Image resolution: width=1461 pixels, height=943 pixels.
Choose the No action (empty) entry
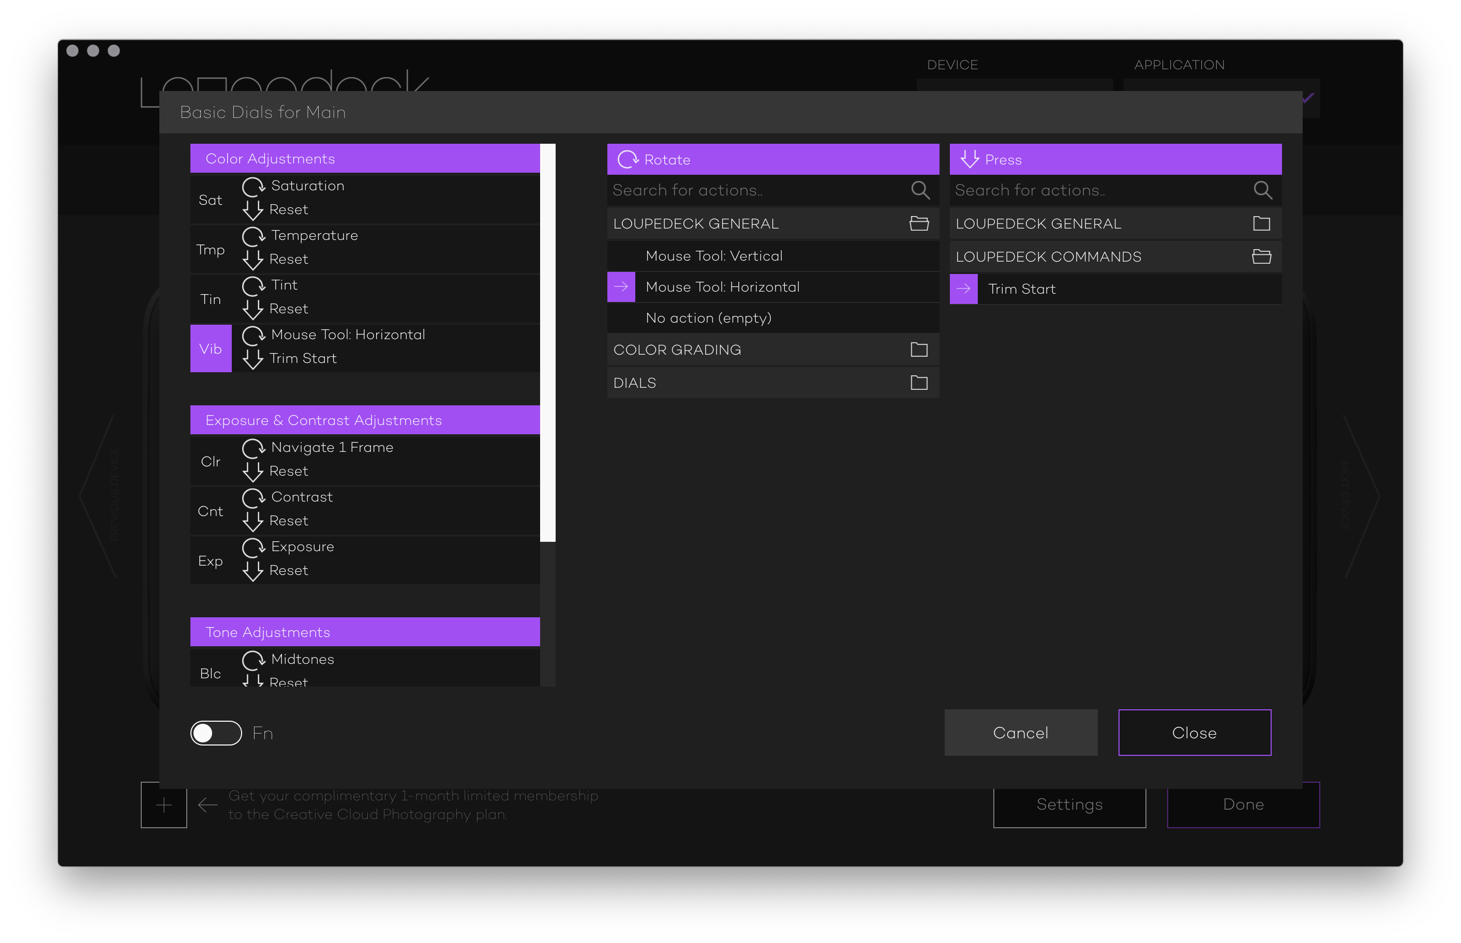click(x=708, y=318)
